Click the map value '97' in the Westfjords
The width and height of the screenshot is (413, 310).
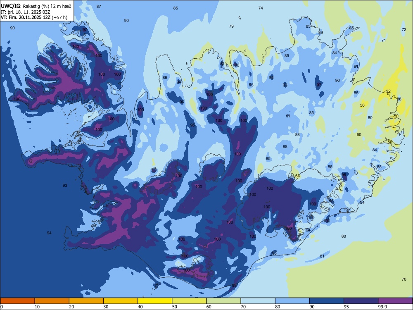point(85,30)
